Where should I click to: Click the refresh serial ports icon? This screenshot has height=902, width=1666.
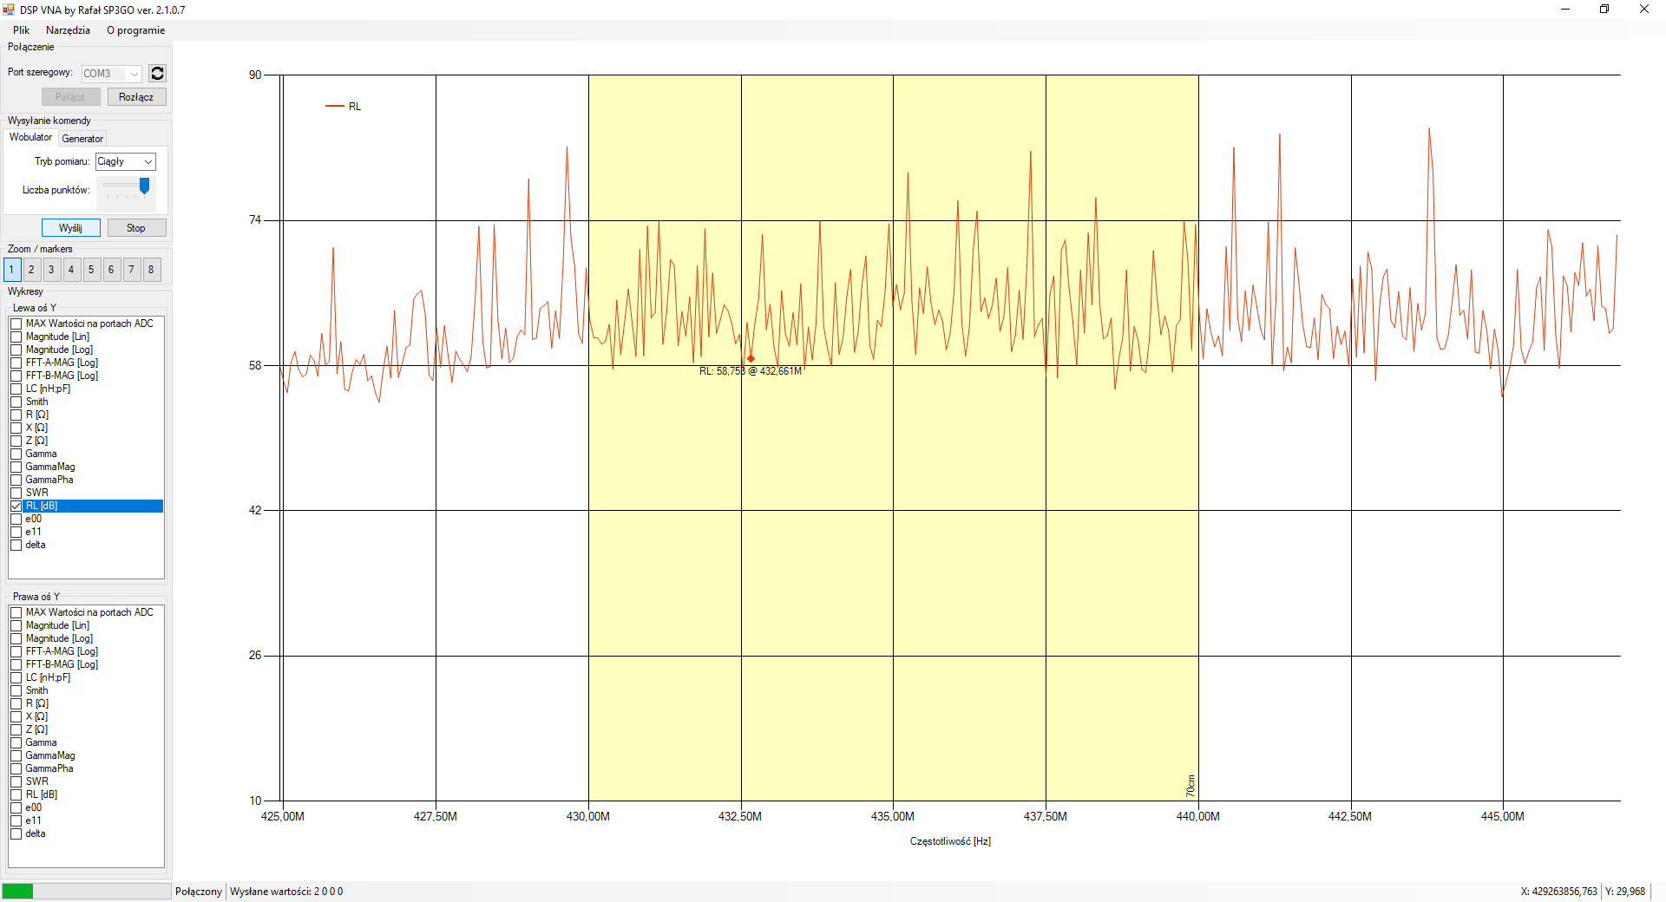point(157,74)
